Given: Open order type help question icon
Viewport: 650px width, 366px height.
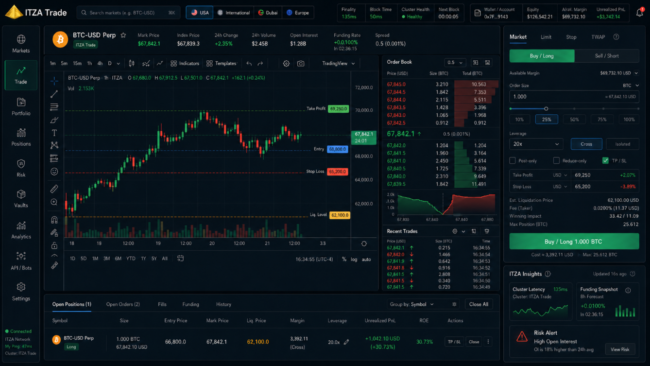Looking at the screenshot, I should (x=616, y=37).
